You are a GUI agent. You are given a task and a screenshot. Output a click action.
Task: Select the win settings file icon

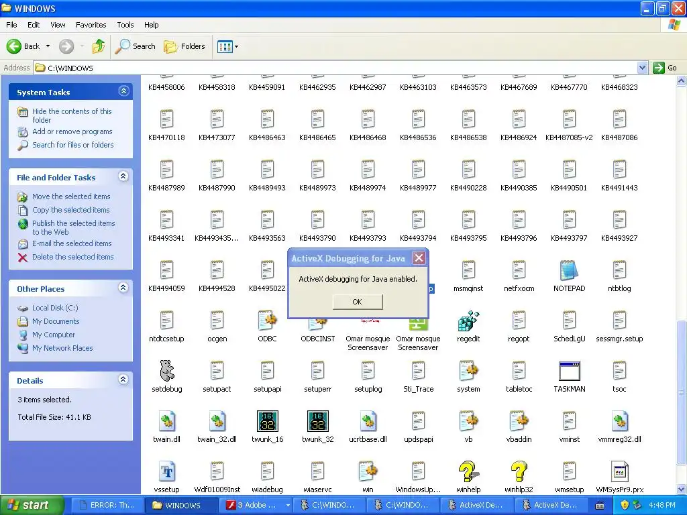(x=368, y=471)
